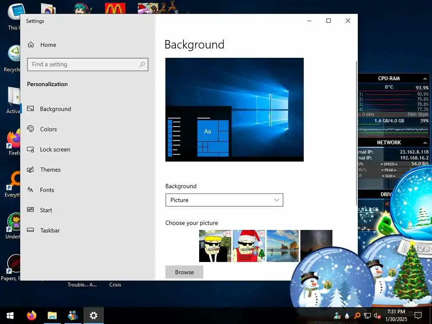Select the Papers desktop shortcut
Image resolution: width=432 pixels, height=324 pixels.
(x=11, y=267)
